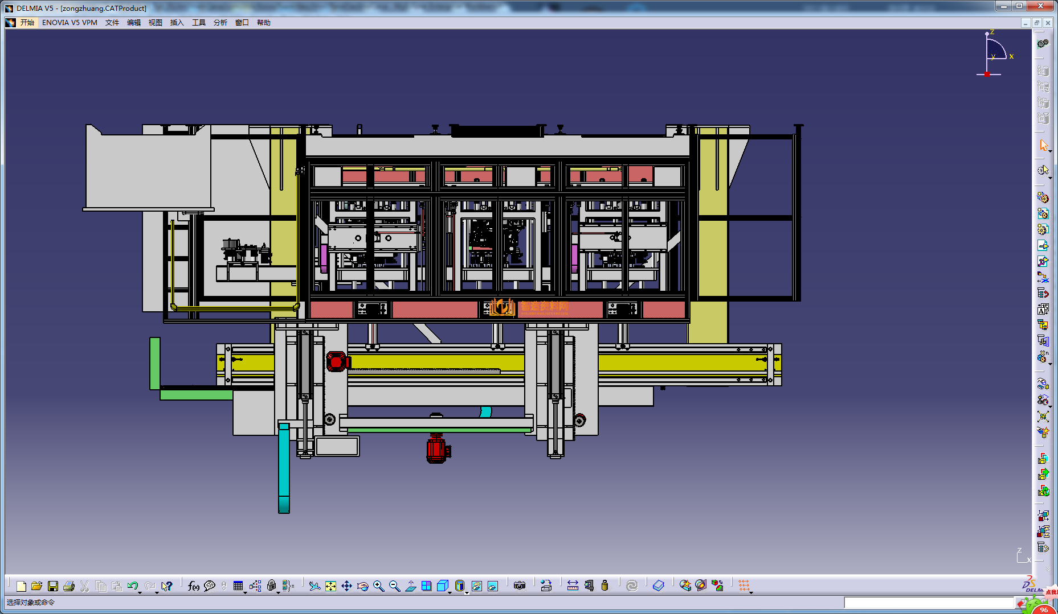
Task: Select the Rotate view tool
Action: click(362, 586)
